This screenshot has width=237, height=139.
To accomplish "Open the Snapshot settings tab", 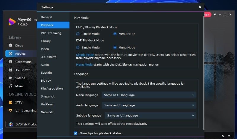I will click(53, 96).
